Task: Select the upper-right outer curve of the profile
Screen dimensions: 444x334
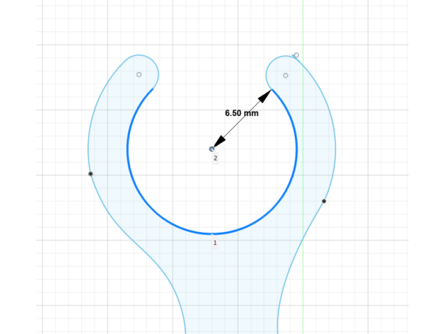Action: (326, 106)
